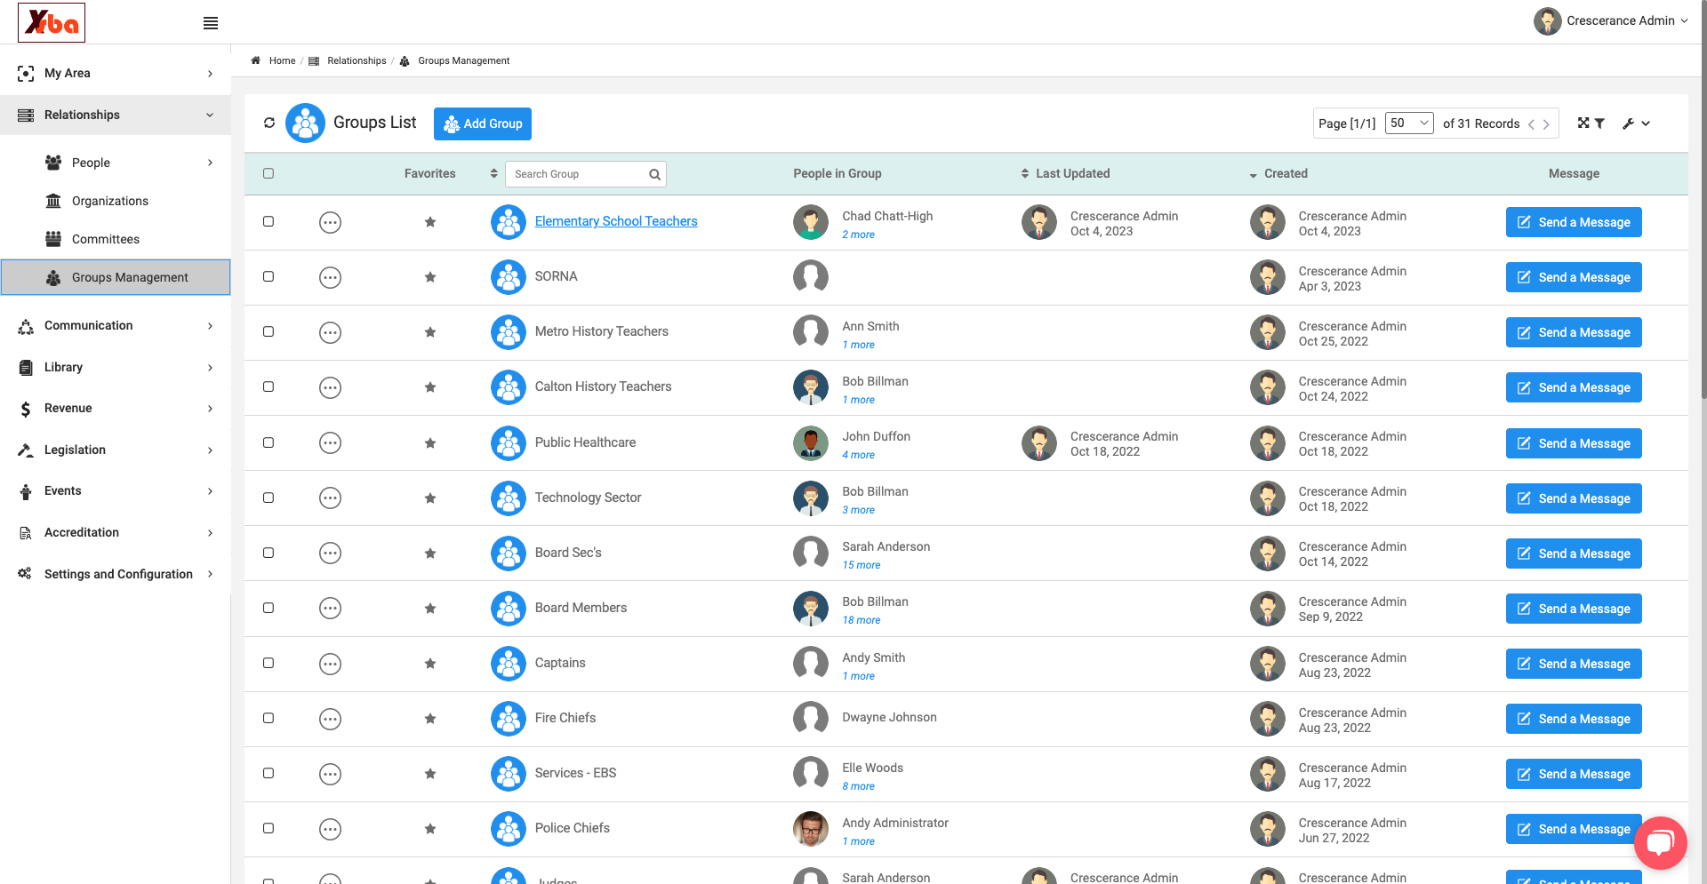Open actions ellipsis for Metro History Teachers
Image resolution: width=1707 pixels, height=884 pixels.
(x=330, y=332)
